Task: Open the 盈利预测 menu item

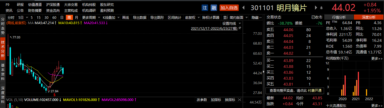Action: pyautogui.click(x=107, y=11)
